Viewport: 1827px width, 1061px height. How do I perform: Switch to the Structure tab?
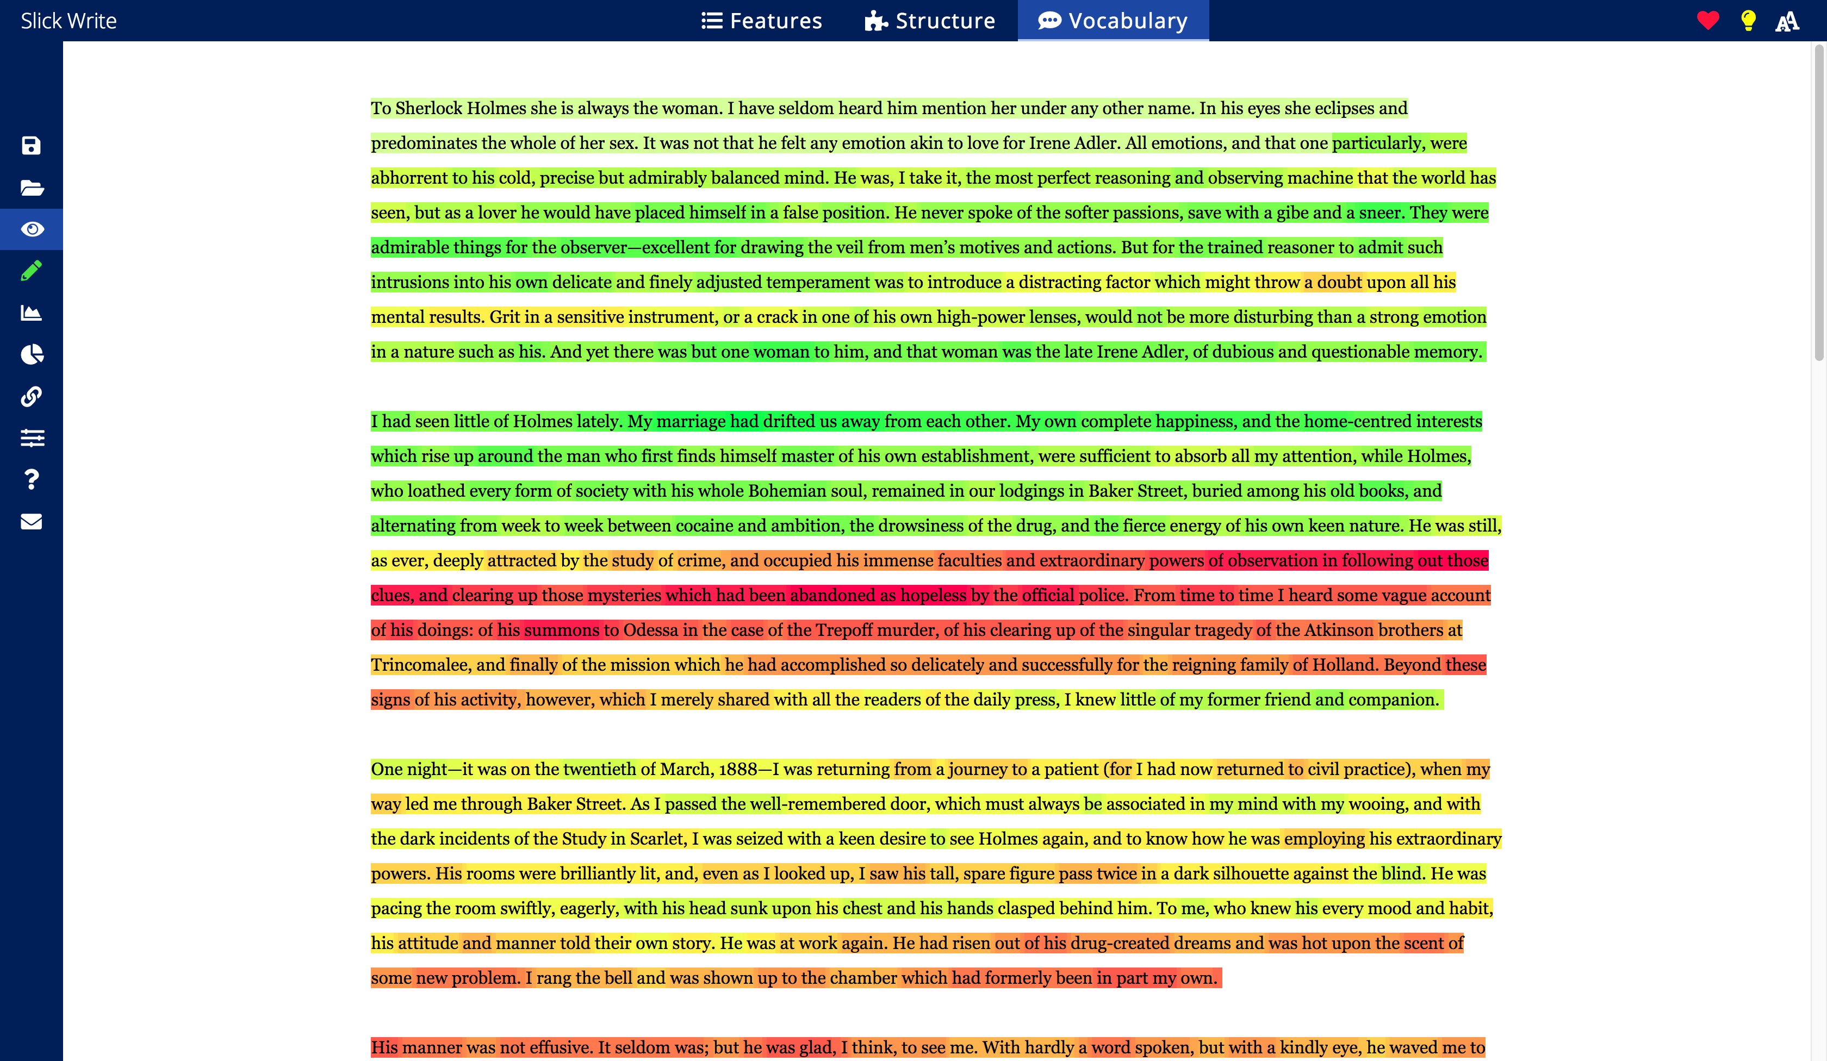(x=930, y=20)
